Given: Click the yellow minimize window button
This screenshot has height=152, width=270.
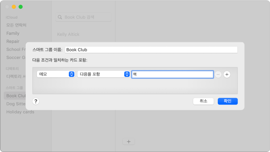Looking at the screenshot, I should [14, 7].
